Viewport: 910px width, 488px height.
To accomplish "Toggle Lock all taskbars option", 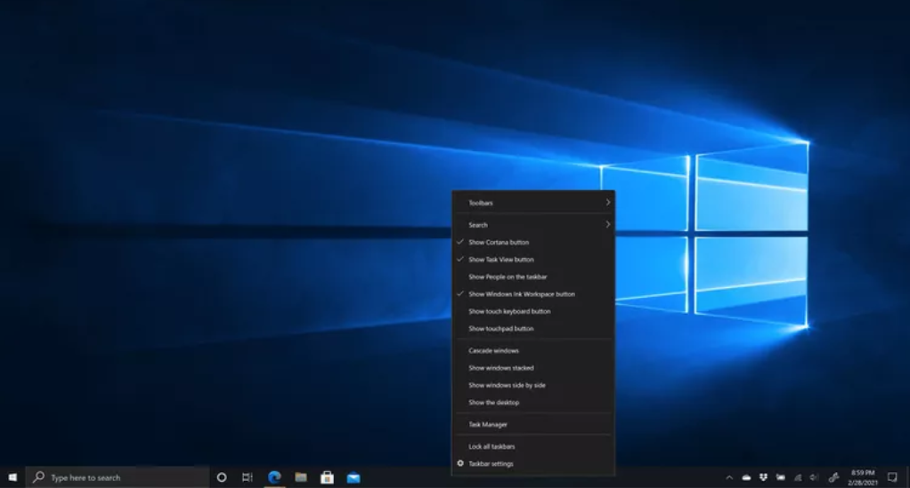I will [x=533, y=446].
